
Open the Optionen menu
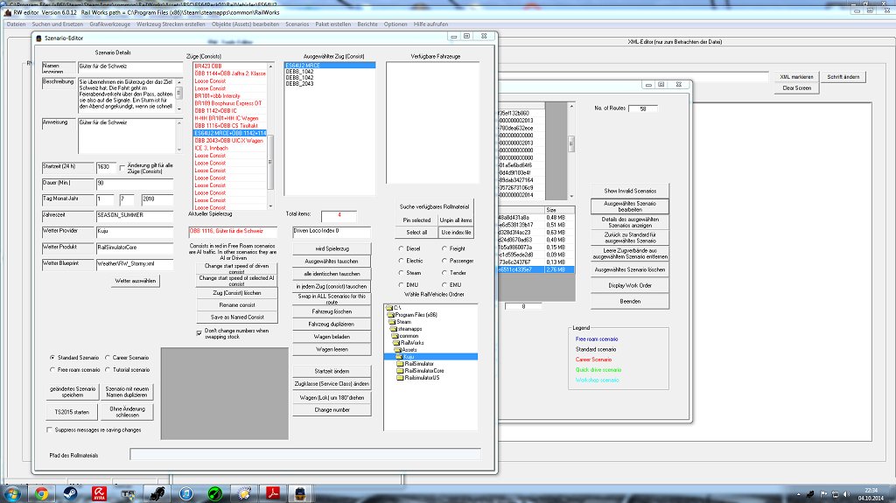coord(395,24)
